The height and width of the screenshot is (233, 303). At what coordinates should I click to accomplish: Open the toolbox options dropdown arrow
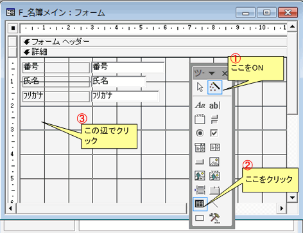pos(212,73)
